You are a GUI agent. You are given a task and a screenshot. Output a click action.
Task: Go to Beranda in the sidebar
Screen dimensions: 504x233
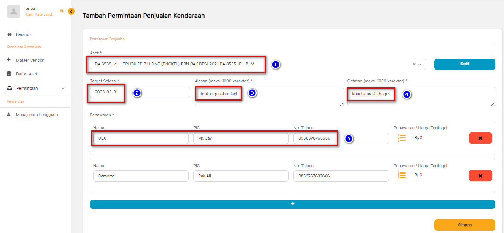23,34
